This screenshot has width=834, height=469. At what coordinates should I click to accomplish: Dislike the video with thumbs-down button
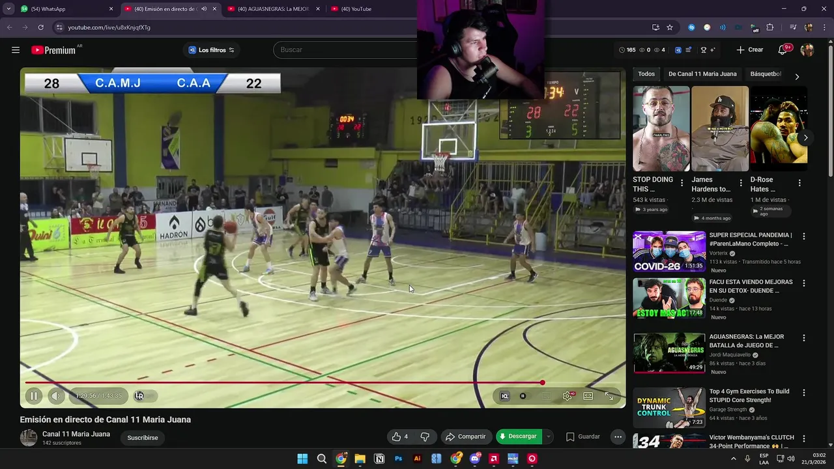click(x=425, y=436)
